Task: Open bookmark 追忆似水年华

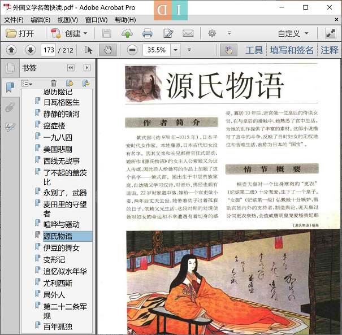Action: [x=65, y=271]
